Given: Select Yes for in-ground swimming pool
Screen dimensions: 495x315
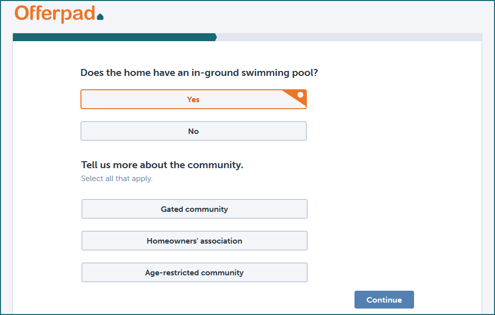Looking at the screenshot, I should pyautogui.click(x=193, y=100).
